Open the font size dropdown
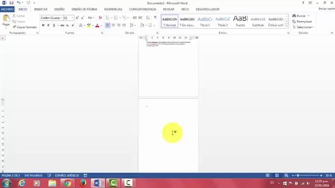Image resolution: width=335 pixels, height=188 pixels. click(x=72, y=18)
